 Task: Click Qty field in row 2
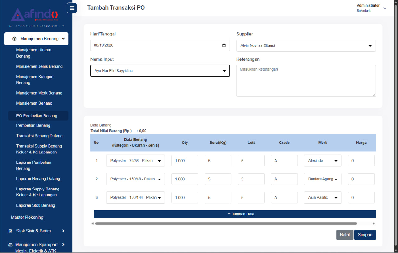(x=185, y=179)
